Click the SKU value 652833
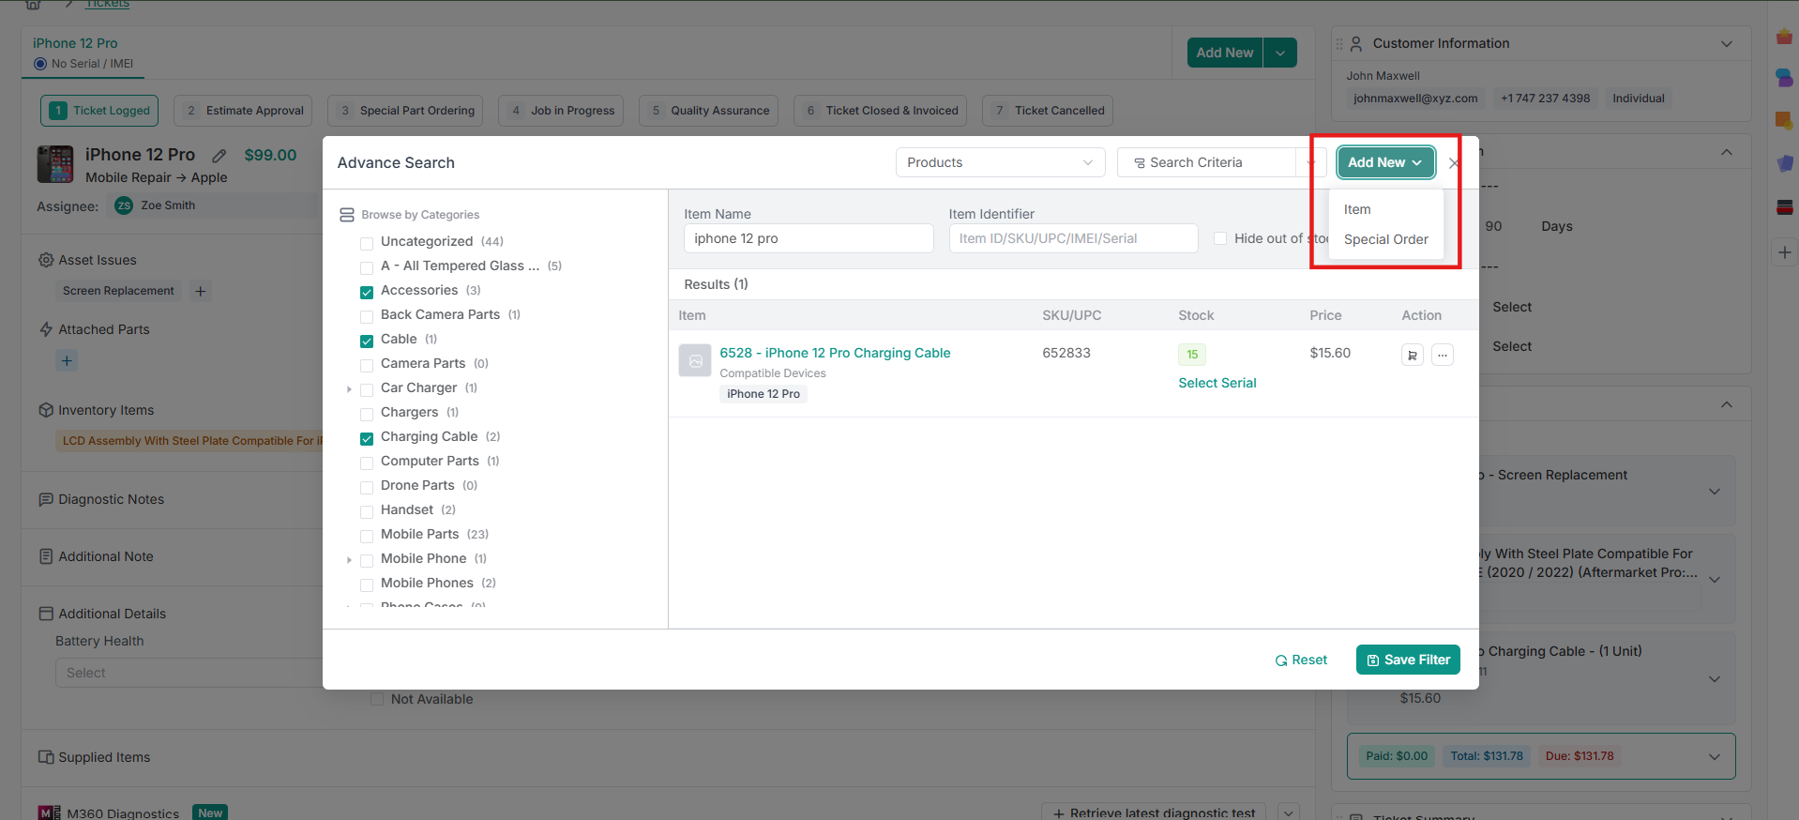The width and height of the screenshot is (1799, 820). tap(1066, 353)
